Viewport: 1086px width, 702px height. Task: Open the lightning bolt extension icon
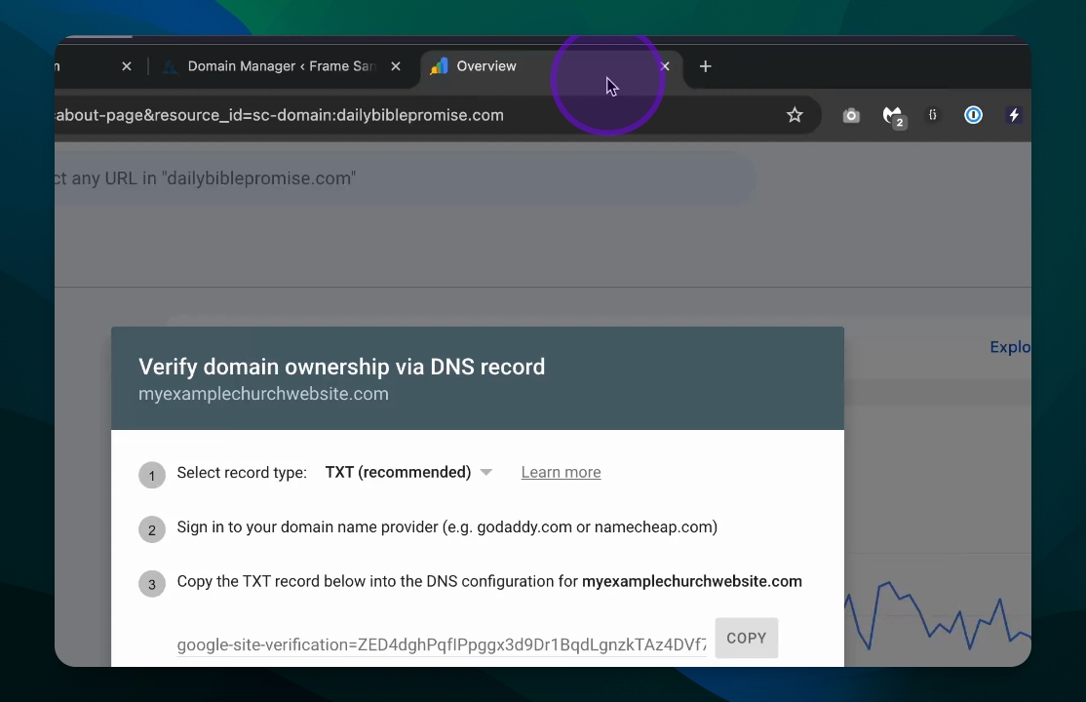1014,115
